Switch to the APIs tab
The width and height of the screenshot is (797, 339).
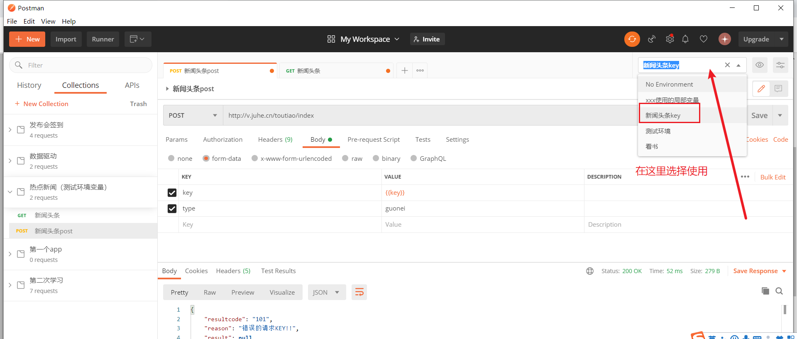(132, 85)
